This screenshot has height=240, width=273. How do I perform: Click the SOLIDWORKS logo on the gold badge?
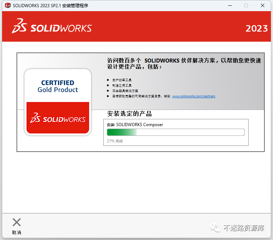click(58, 118)
